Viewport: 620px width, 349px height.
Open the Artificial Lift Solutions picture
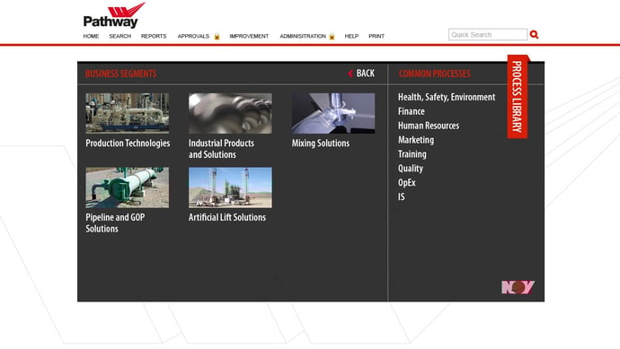pos(230,188)
